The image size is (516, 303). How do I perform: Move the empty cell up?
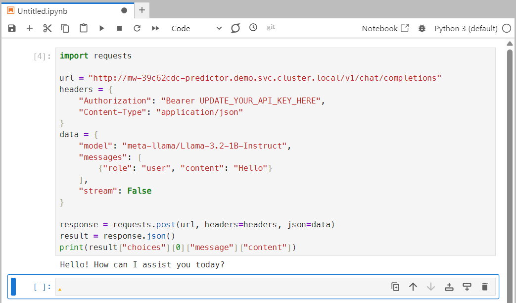click(x=413, y=286)
